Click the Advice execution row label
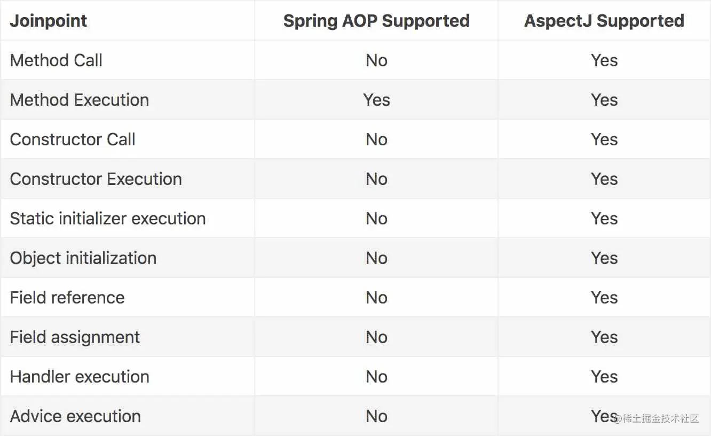Viewport: 711px width, 436px height. tap(75, 416)
